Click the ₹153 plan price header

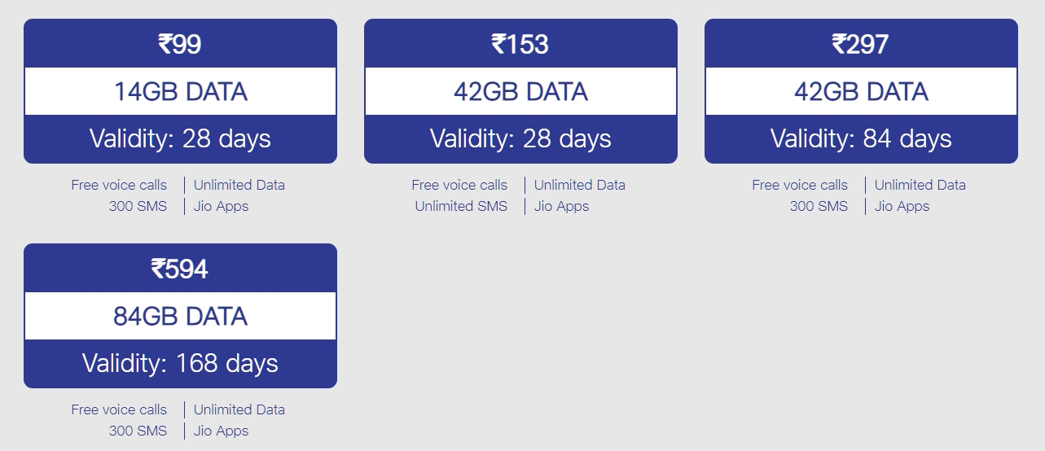pos(520,44)
